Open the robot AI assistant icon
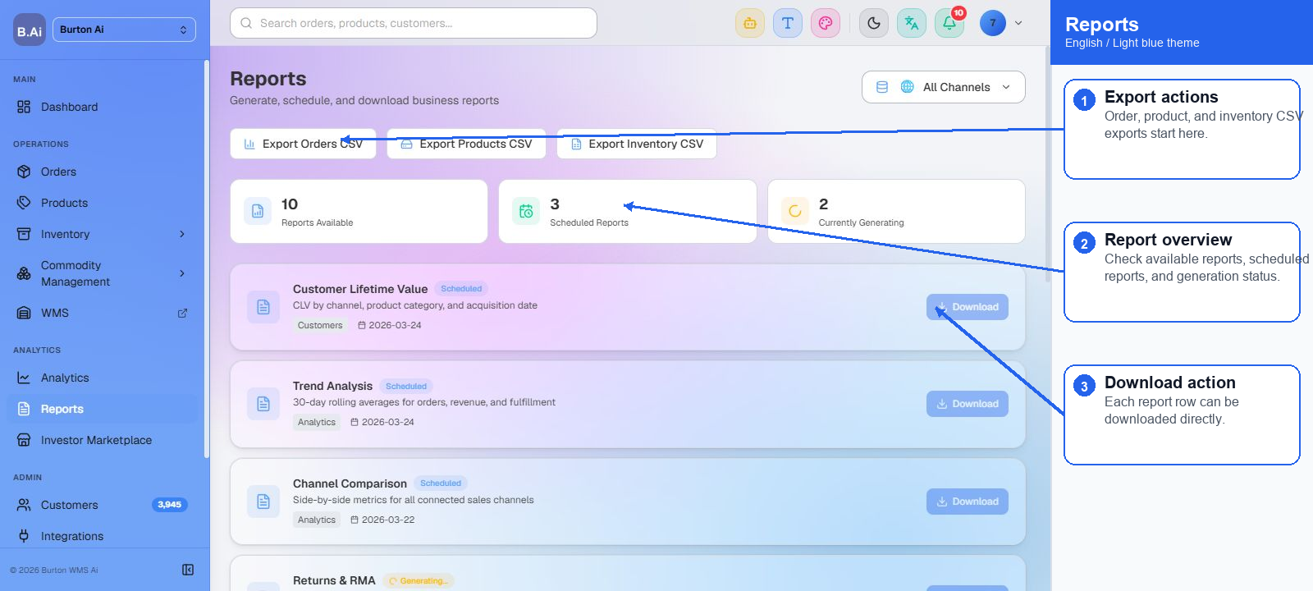1313x591 pixels. click(x=750, y=23)
